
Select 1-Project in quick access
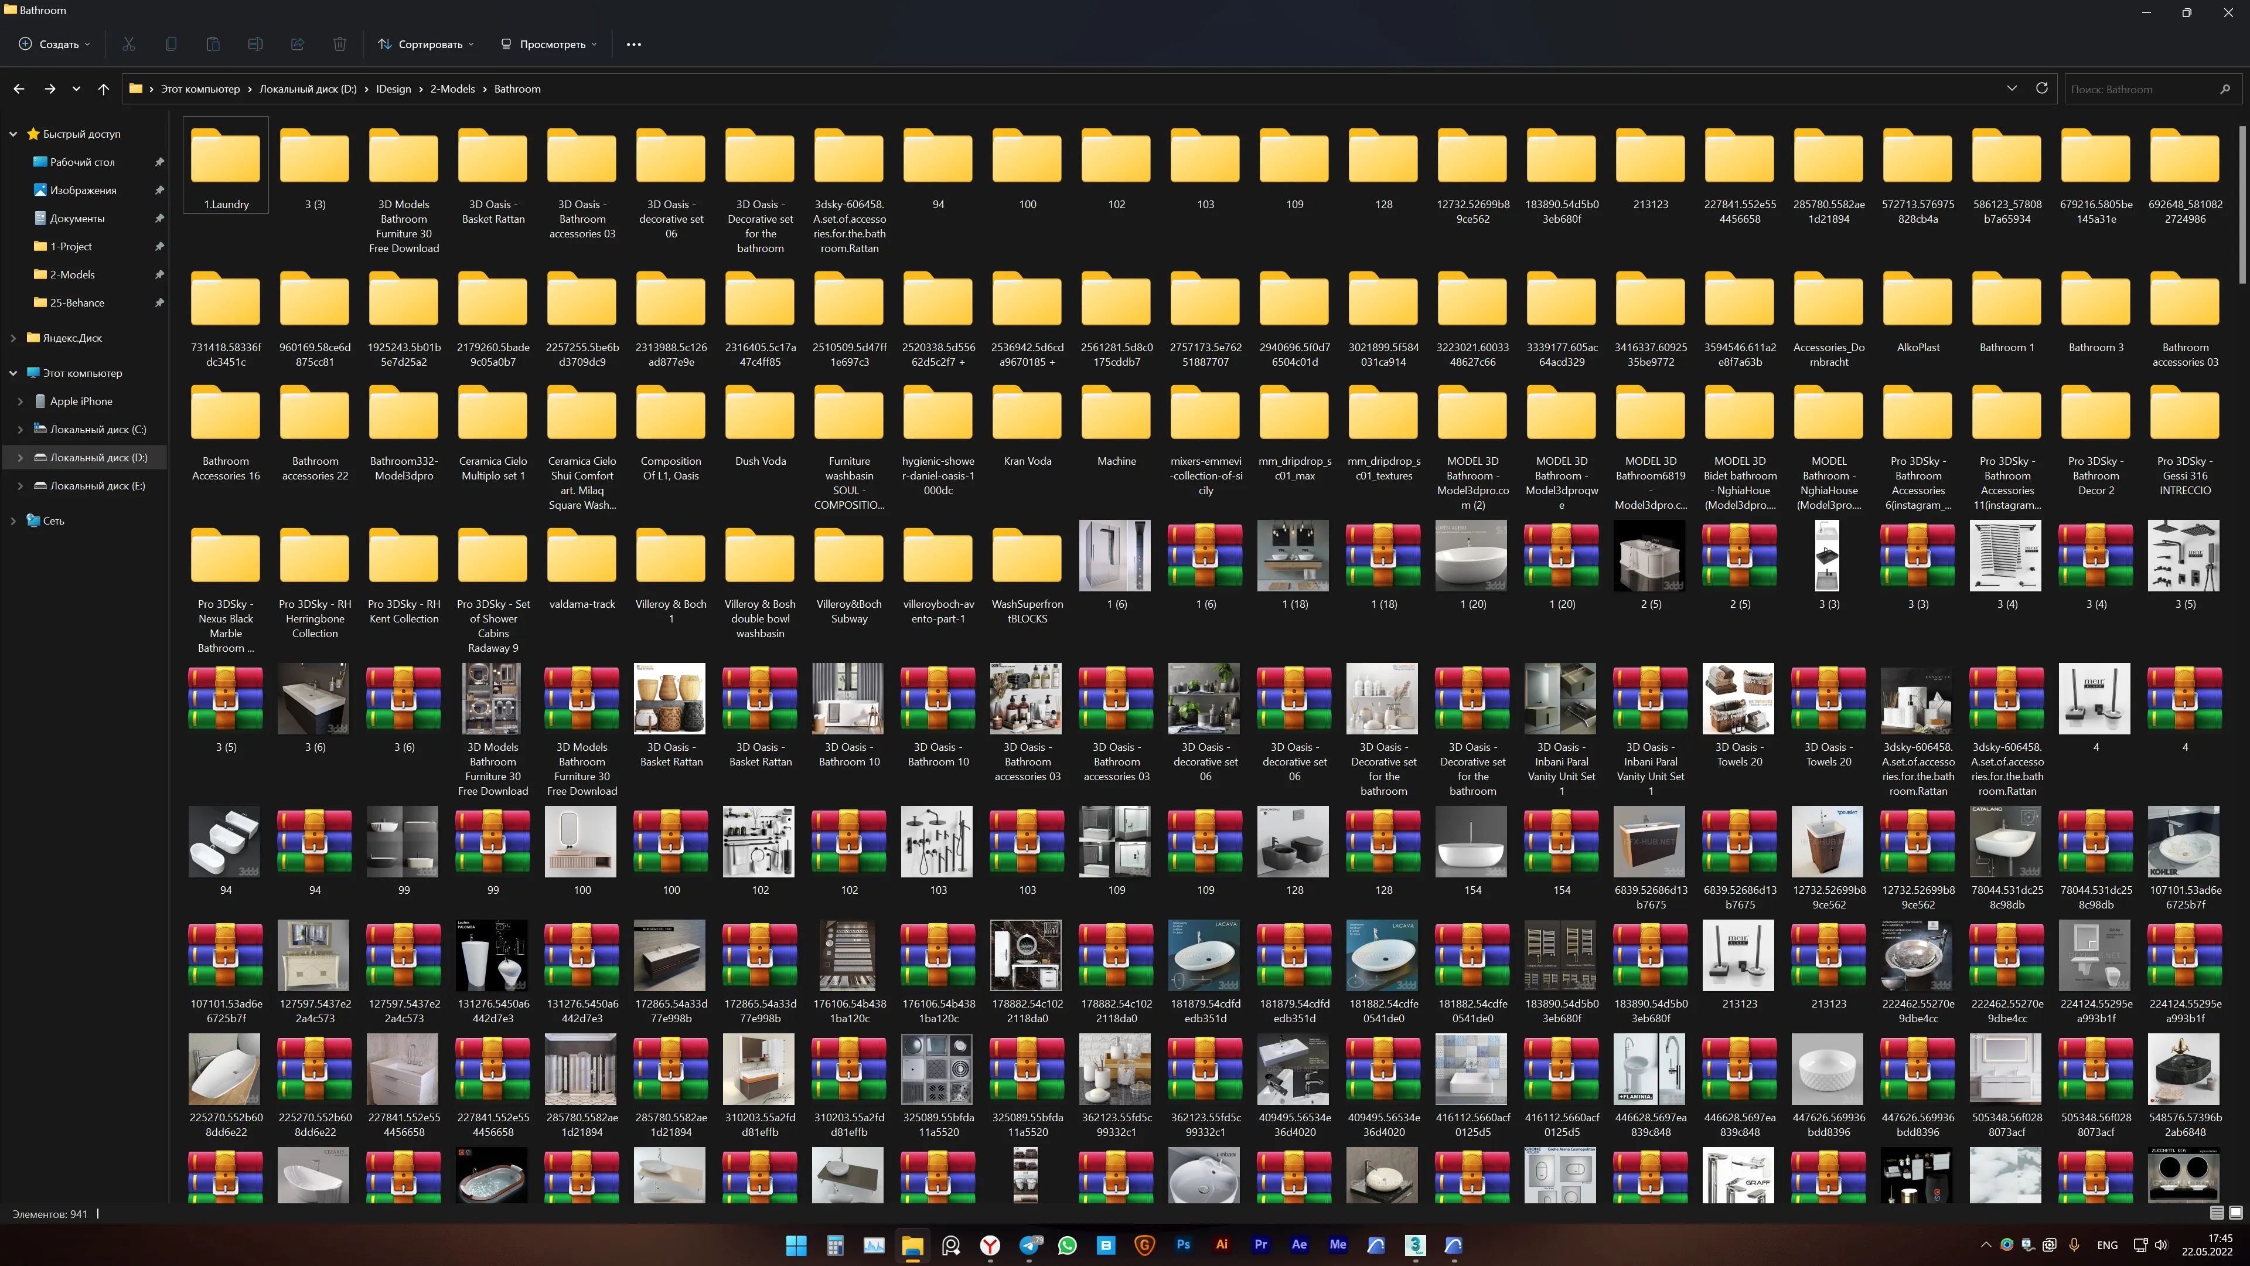pos(71,246)
